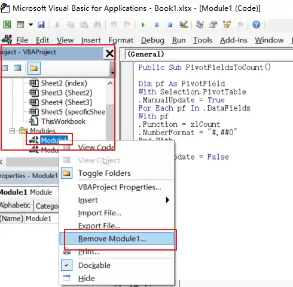Open the Help question mark icon

(x=257, y=25)
